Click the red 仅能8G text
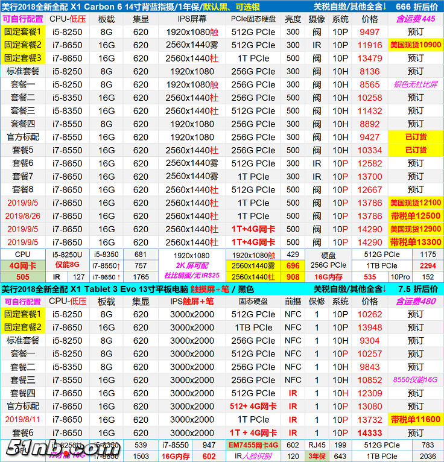The width and height of the screenshot is (444, 462). 67,265
